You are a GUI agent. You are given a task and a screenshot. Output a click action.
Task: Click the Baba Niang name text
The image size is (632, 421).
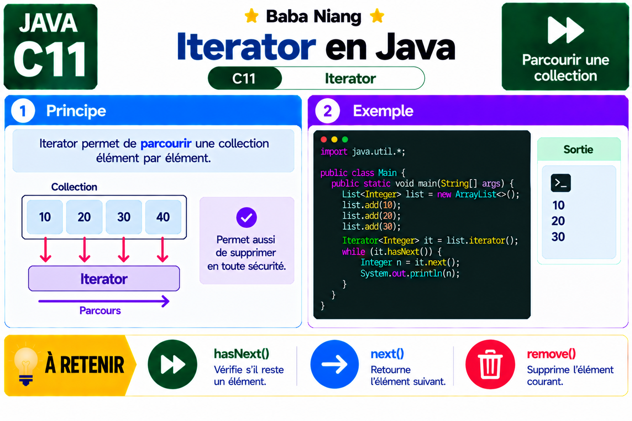pyautogui.click(x=314, y=16)
